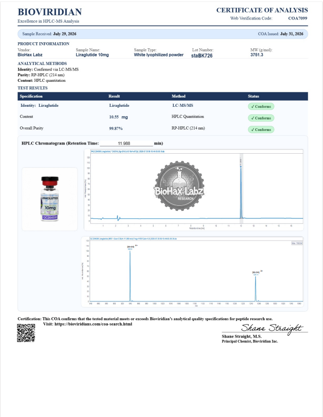
Task: Select the content result 10.55 mg
Action: coord(118,117)
